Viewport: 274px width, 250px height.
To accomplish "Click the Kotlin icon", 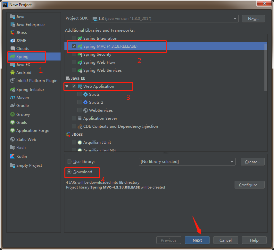I will click(x=12, y=156).
